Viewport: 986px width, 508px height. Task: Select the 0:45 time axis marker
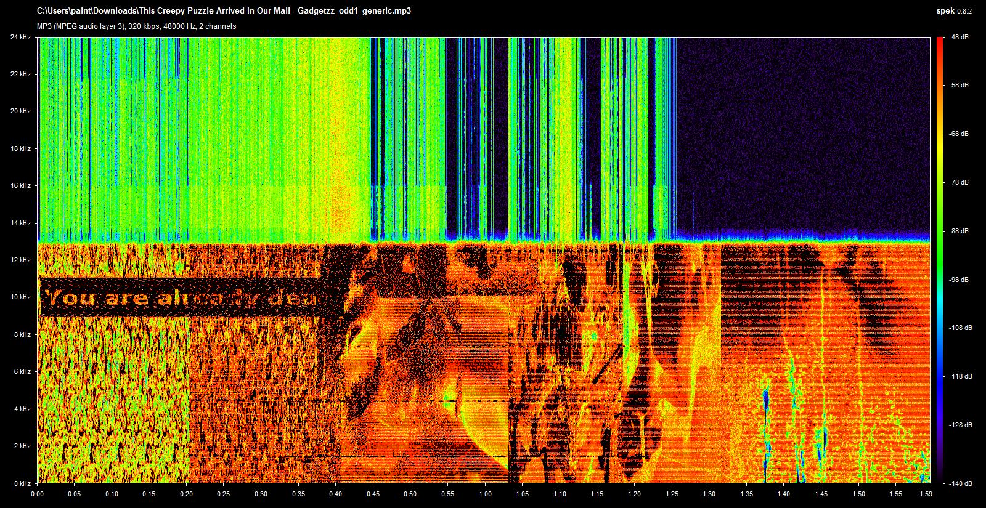373,494
